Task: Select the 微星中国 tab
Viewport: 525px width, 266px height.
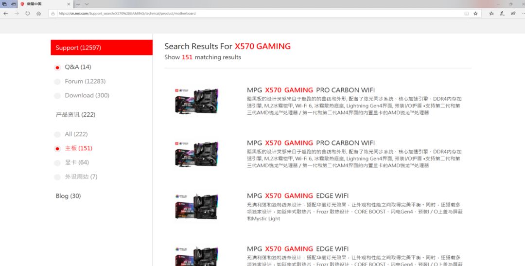Action: (x=45, y=4)
